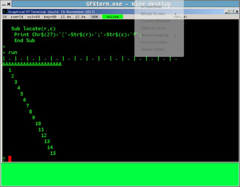Minimize the Graphical VT Terminal window
Image resolution: width=240 pixels, height=187 pixels.
click(x=226, y=12)
